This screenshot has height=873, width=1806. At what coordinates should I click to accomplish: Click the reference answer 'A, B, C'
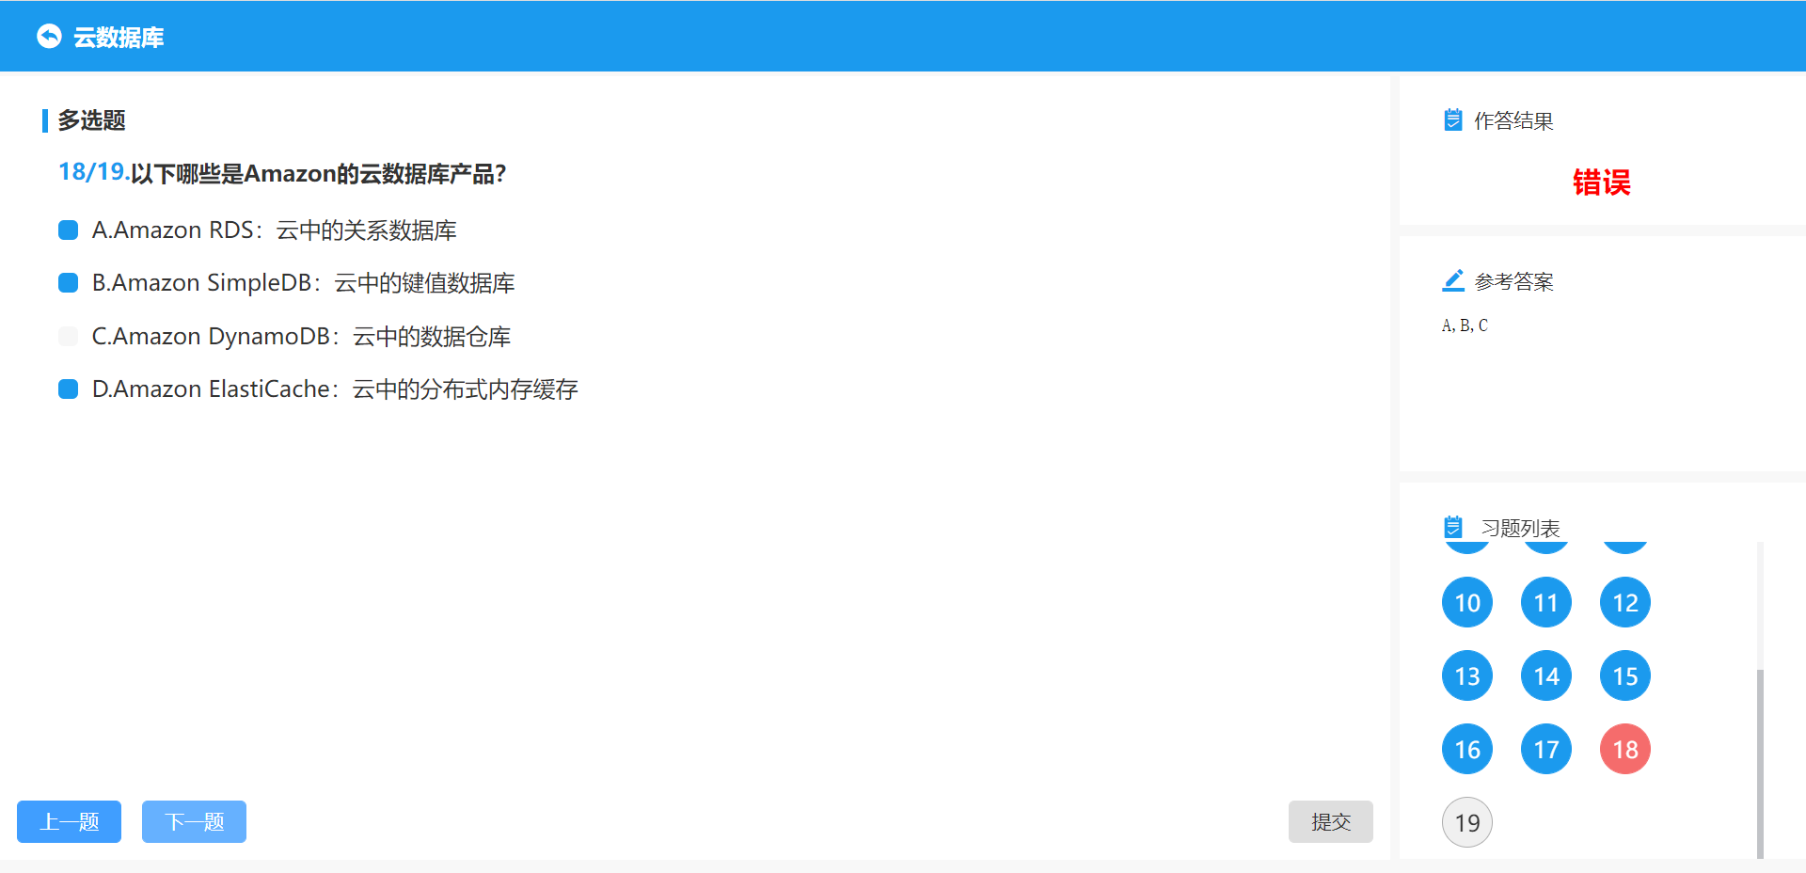(x=1465, y=325)
